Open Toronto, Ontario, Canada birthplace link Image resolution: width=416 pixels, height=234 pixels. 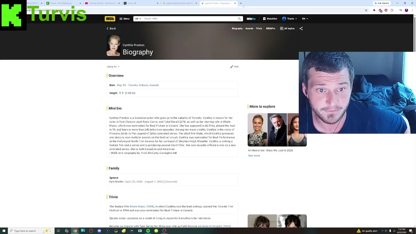143,85
